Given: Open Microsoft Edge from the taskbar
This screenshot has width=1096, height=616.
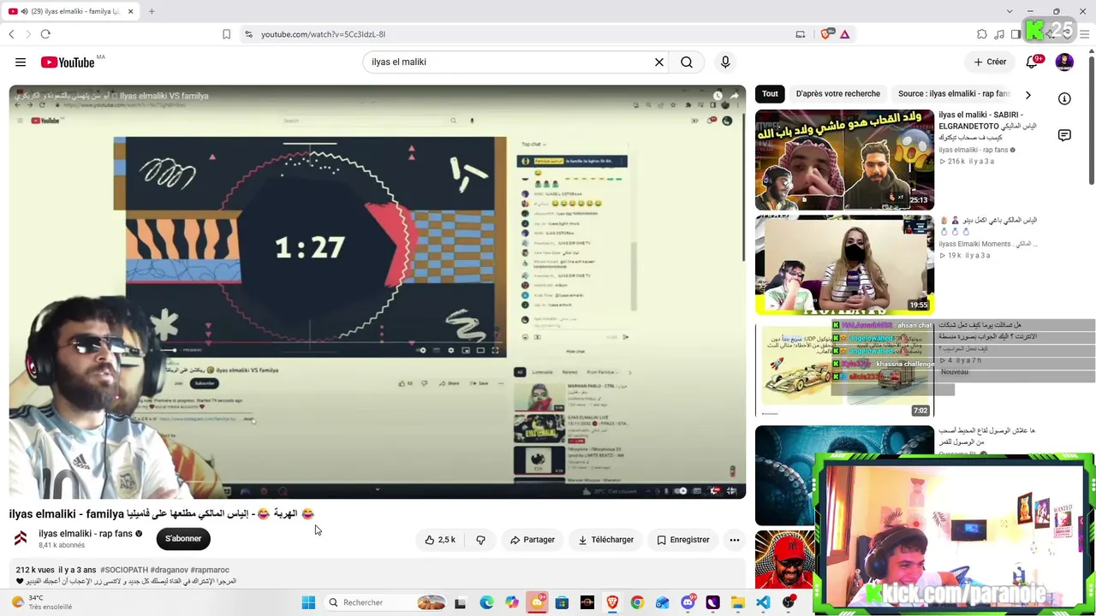Looking at the screenshot, I should click(x=486, y=602).
